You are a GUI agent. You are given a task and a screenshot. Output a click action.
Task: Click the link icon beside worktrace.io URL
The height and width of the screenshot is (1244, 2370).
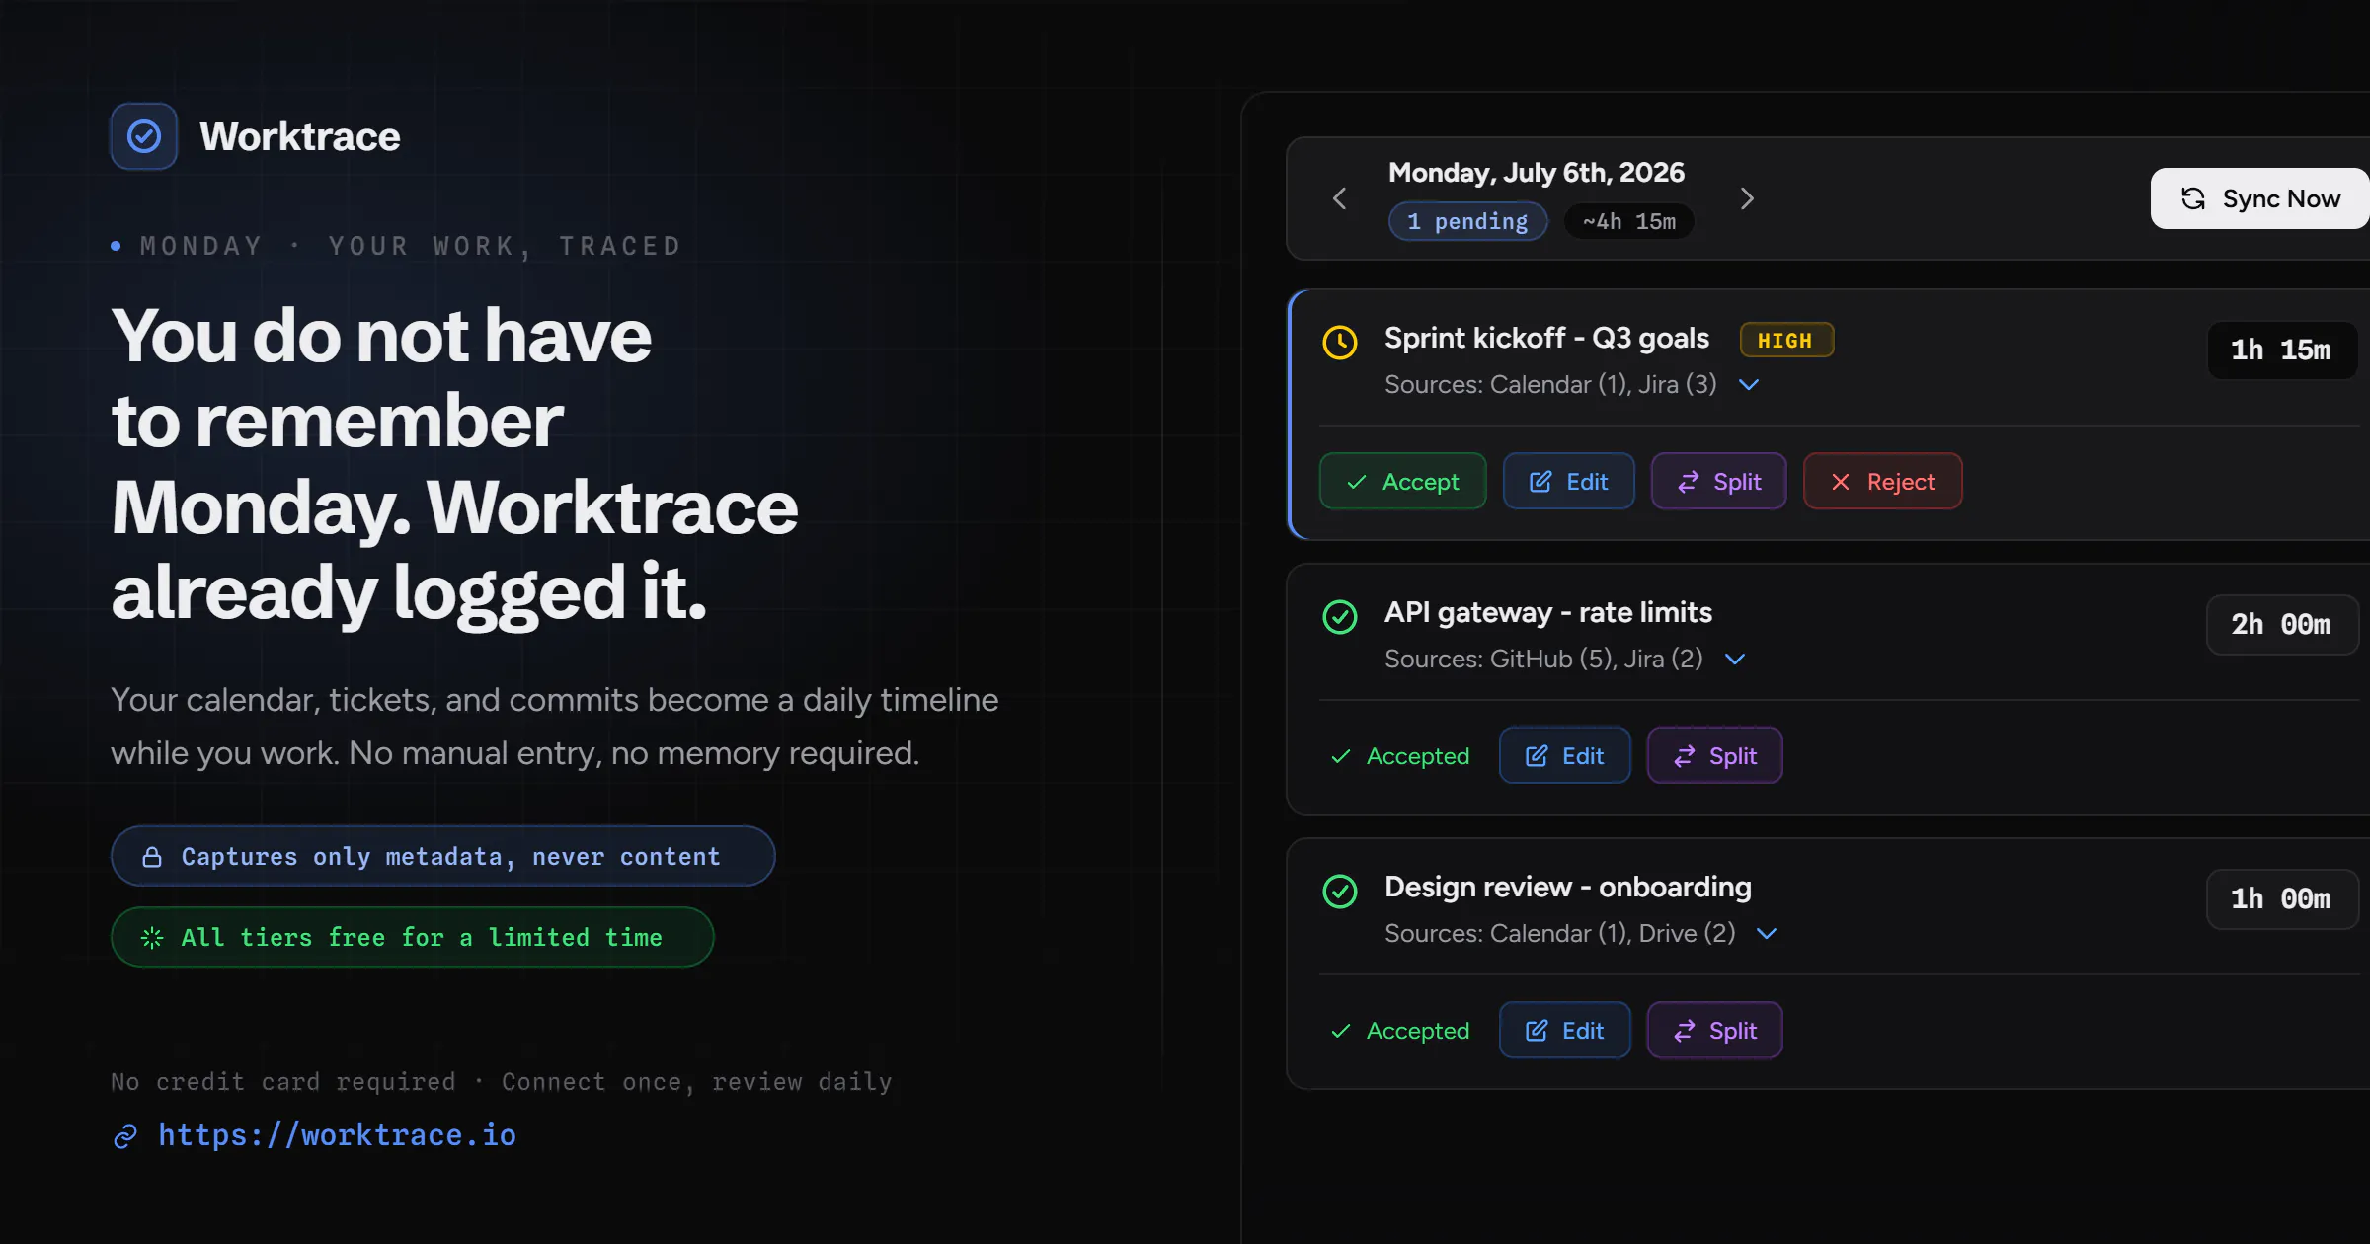[x=125, y=1136]
